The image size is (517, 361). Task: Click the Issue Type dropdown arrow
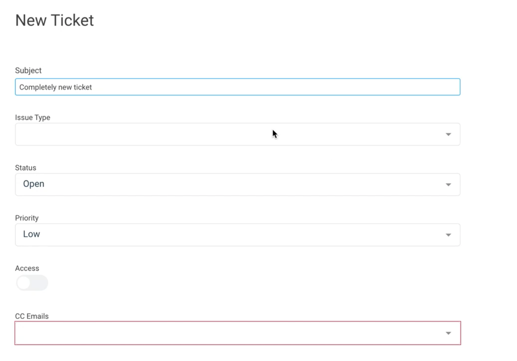coord(448,134)
